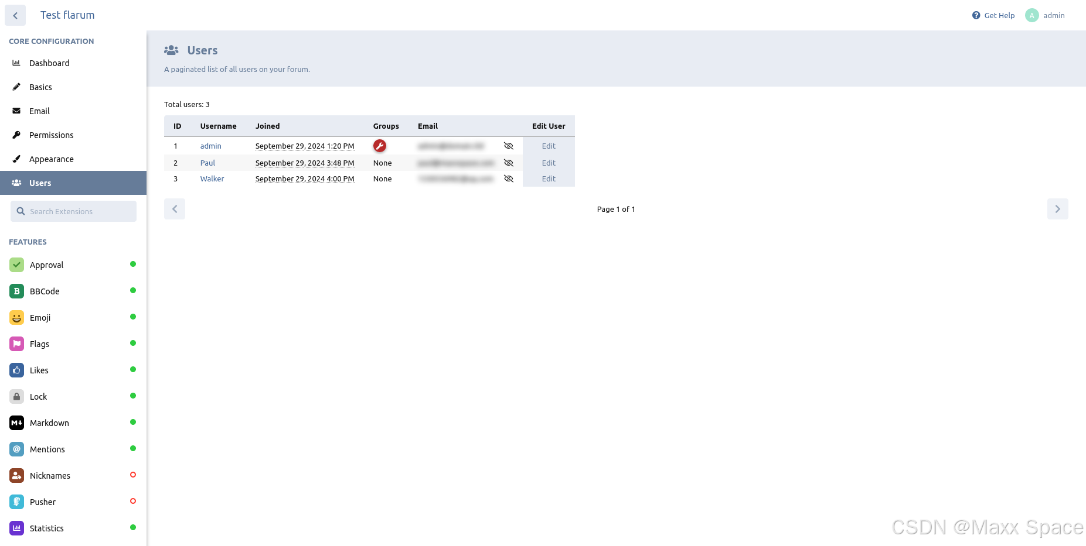This screenshot has width=1086, height=546.
Task: Click the Markdown extension icon
Action: click(17, 423)
